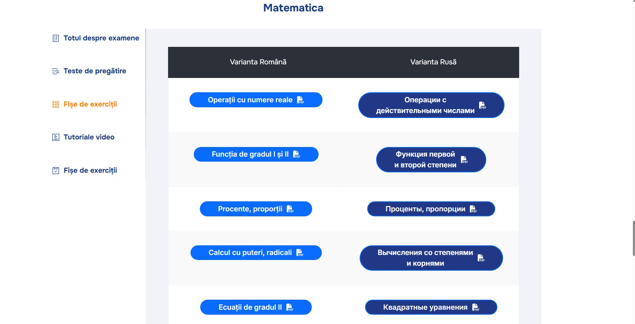Open the 'Teste de pregătire' sidebar section

click(94, 71)
